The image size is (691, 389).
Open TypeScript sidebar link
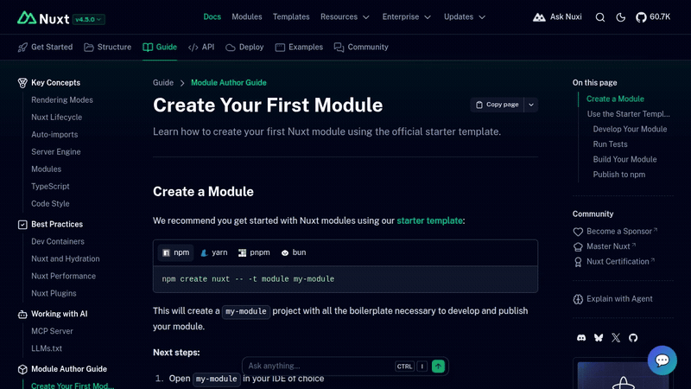50,187
